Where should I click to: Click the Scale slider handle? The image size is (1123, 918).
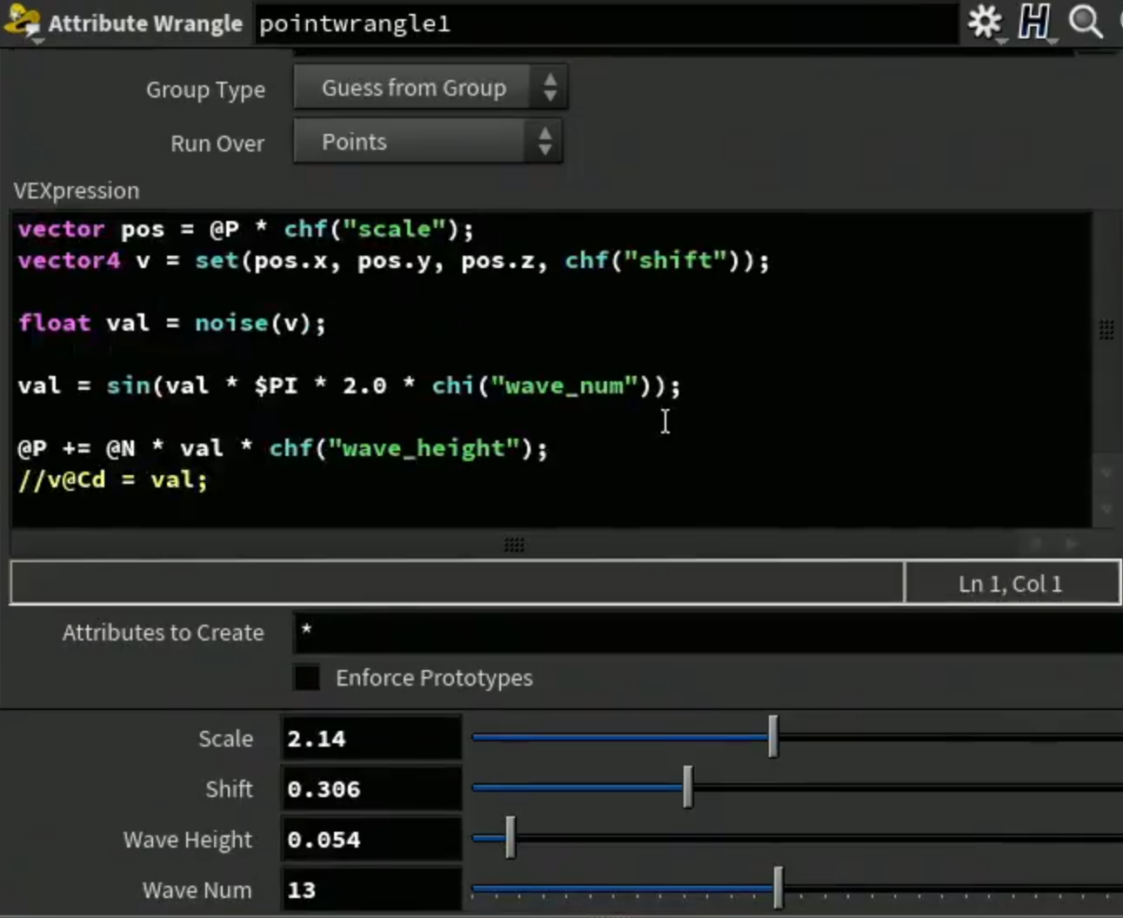tap(773, 737)
